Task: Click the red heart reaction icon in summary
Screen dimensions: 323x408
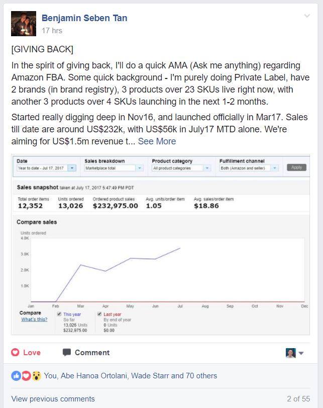Action: tap(26, 376)
